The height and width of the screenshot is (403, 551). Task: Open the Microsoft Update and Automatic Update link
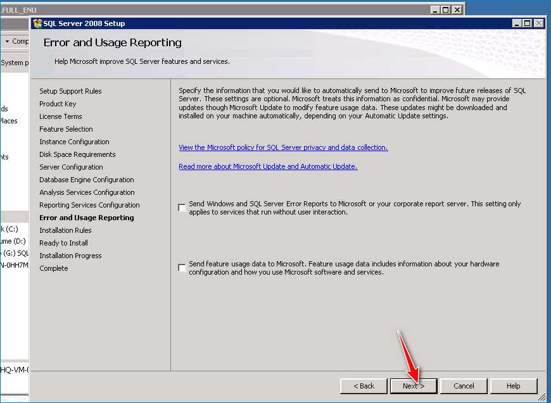click(x=268, y=166)
